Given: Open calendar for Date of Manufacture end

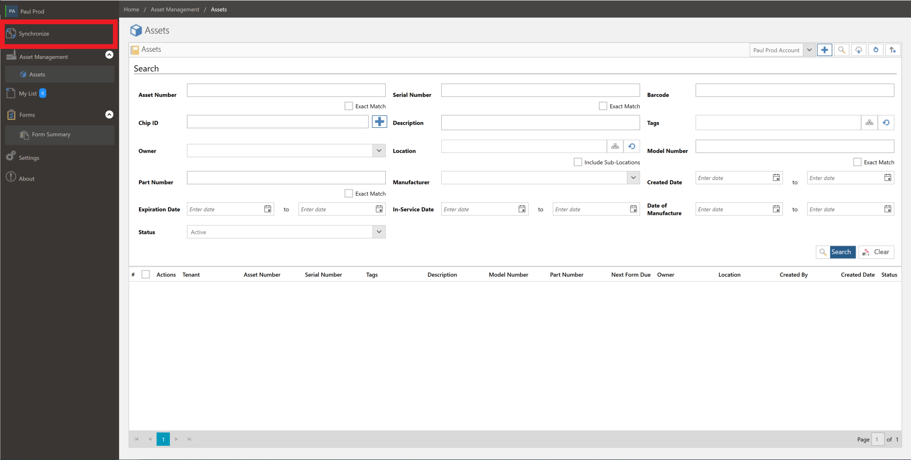Looking at the screenshot, I should coord(888,209).
